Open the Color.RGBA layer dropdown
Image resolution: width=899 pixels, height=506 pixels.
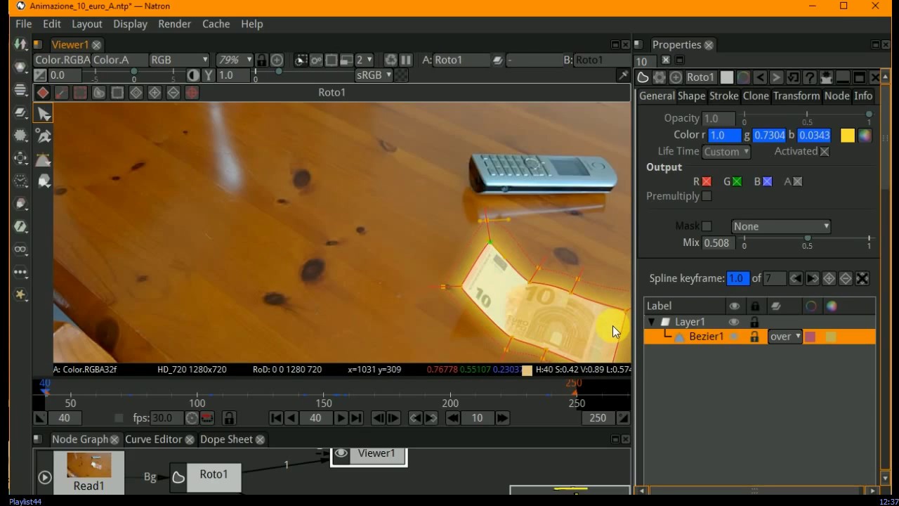(62, 60)
